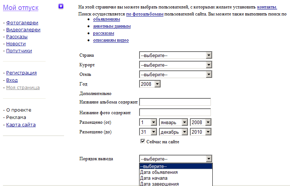
Task: Open Рассказы in the sidebar menu
Action: tap(17, 37)
